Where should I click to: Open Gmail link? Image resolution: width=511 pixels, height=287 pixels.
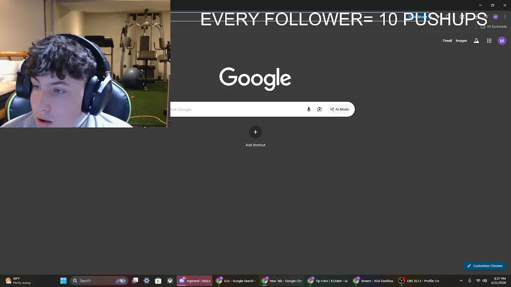coord(447,41)
